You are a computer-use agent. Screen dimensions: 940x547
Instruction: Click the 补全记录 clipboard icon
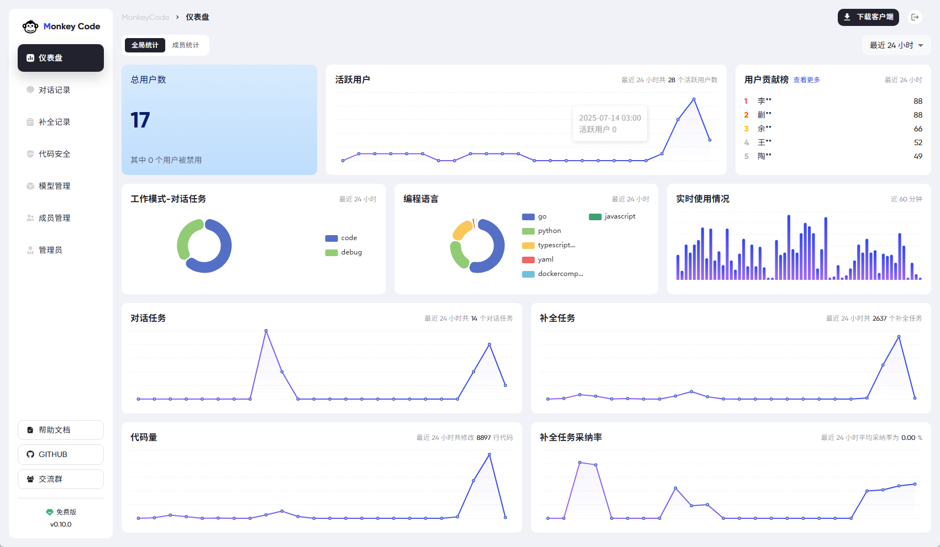pos(30,122)
